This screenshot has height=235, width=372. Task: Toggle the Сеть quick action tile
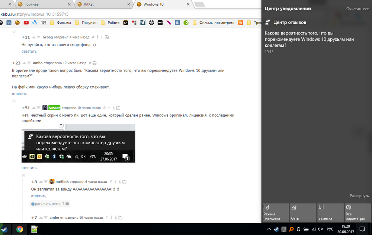[303, 212]
